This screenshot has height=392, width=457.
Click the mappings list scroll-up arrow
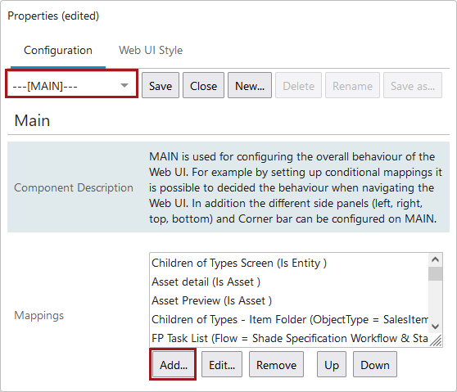[435, 259]
